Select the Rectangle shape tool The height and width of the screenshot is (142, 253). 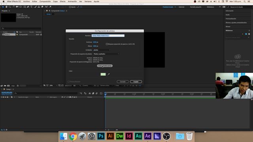tap(25, 7)
